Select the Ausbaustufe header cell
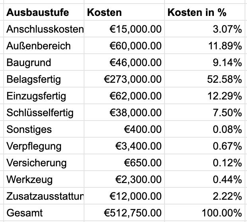Image resolution: width=247 pixels, height=222 pixels. 37,12
